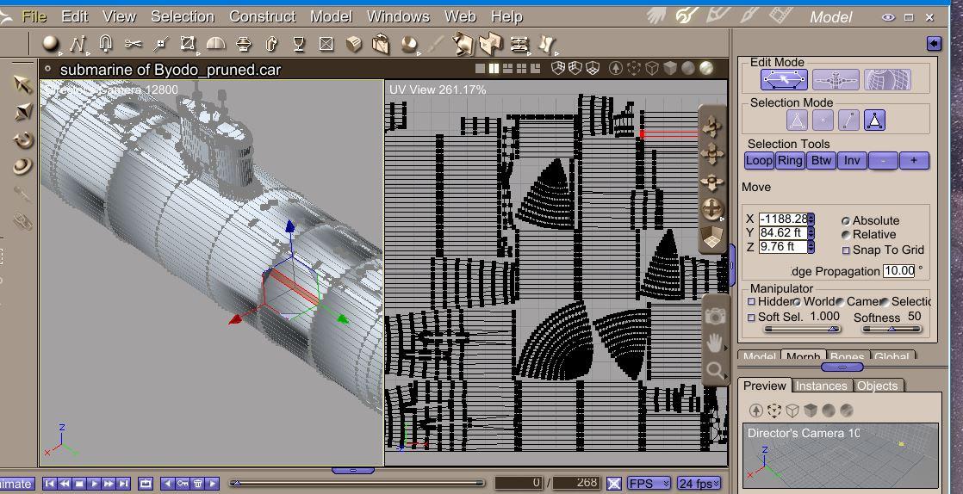Select the Absolute radio option
Screen dimensions: 963x494
pos(846,220)
